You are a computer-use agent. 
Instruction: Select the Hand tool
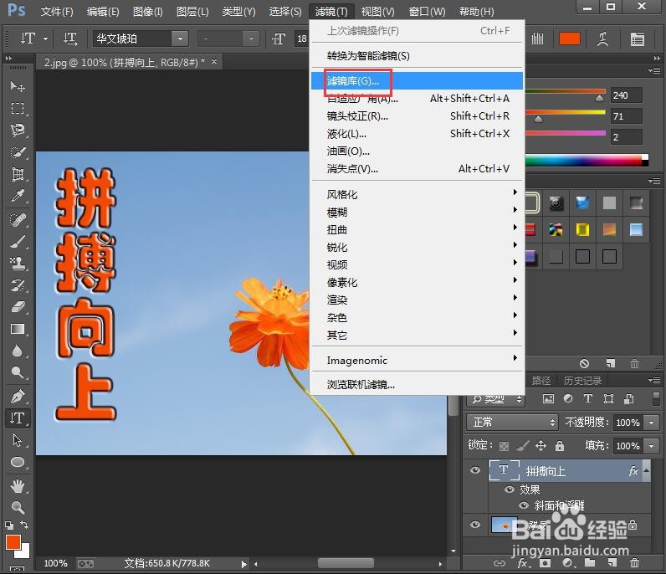click(18, 485)
